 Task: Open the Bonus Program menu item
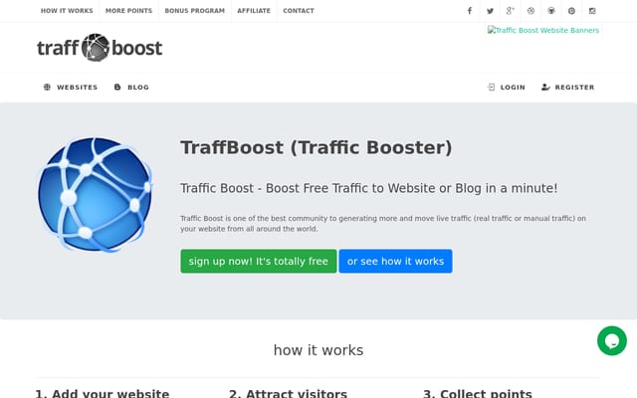point(195,11)
